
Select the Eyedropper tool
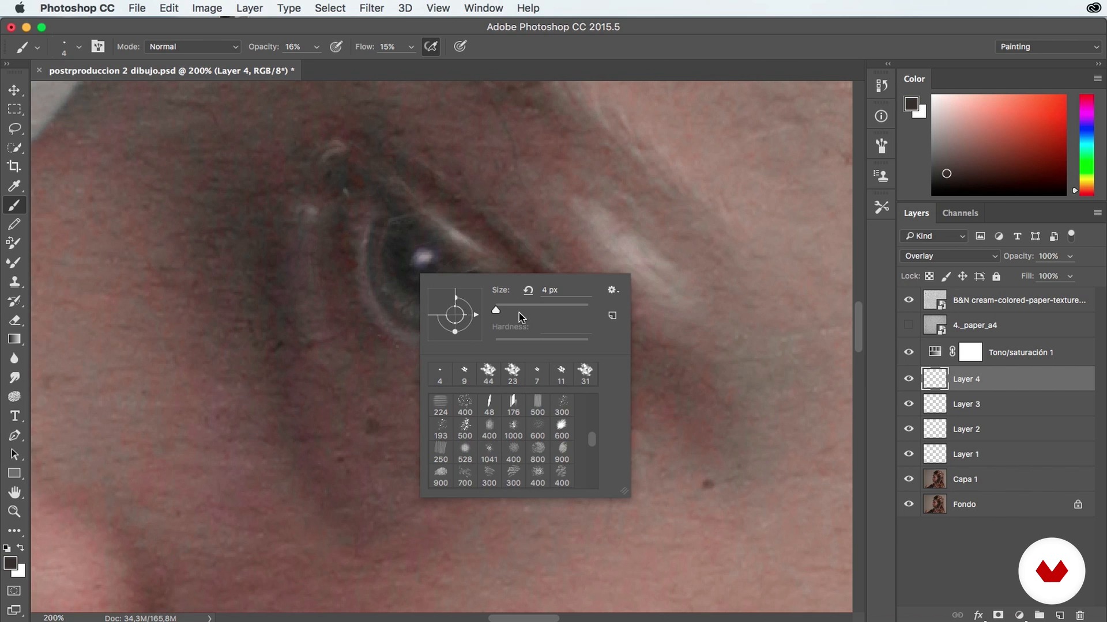point(14,185)
